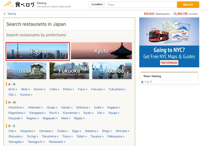
Task: Click the orange Search button
Action: [x=188, y=5]
